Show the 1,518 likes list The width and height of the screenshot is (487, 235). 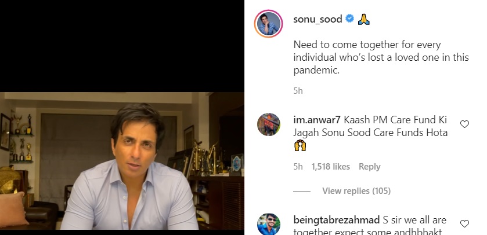click(330, 167)
